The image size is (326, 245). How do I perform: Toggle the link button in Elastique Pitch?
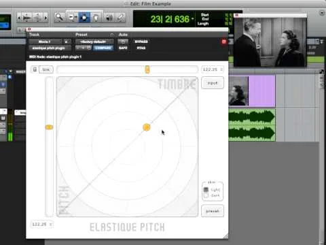point(46,69)
